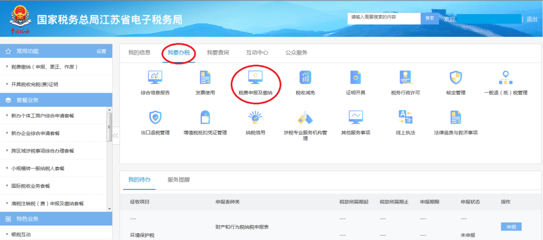This screenshot has height=240, width=543.
Task: Open the 证明开具 icon
Action: tap(355, 78)
